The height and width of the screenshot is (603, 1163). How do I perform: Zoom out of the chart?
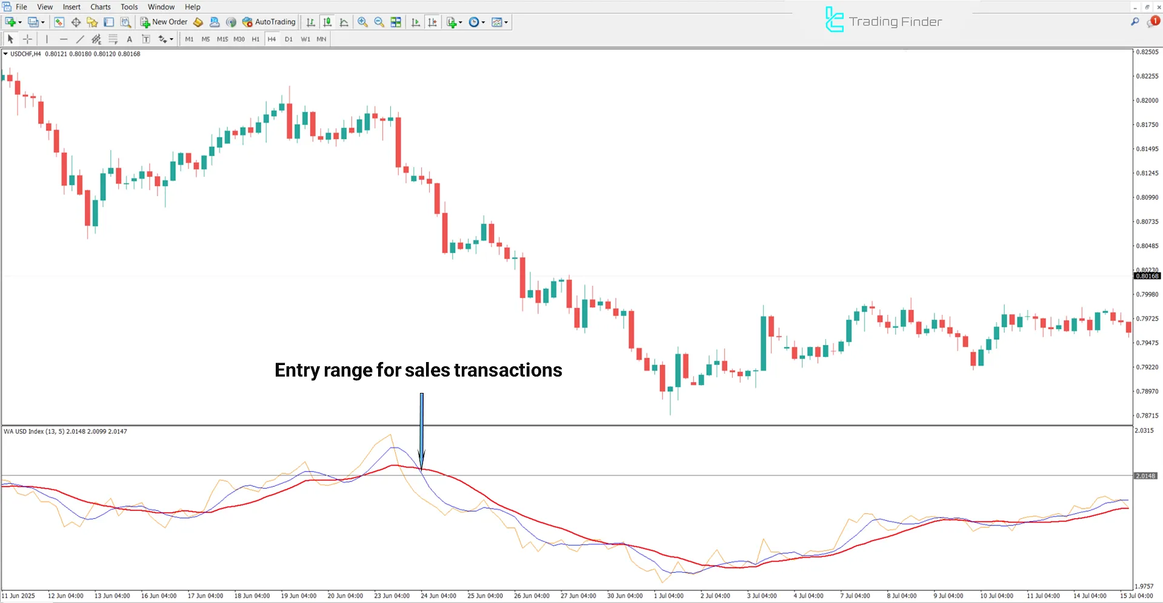[378, 22]
